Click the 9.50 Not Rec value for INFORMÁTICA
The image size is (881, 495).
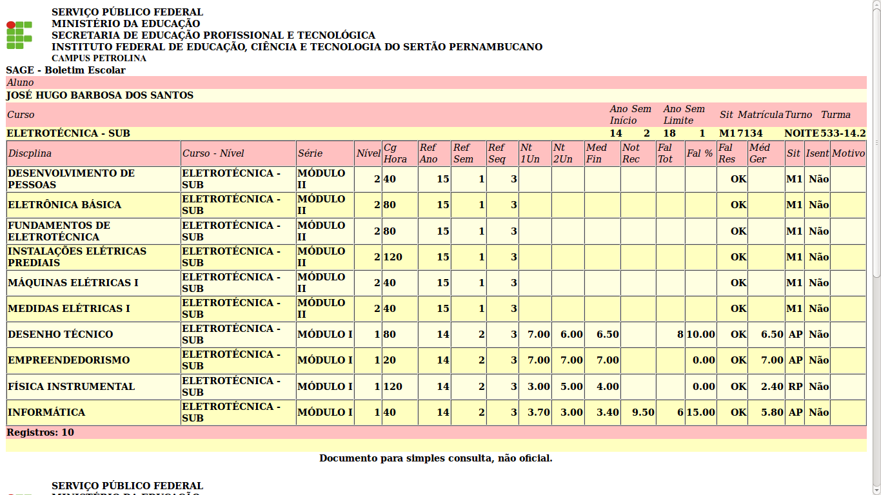644,412
